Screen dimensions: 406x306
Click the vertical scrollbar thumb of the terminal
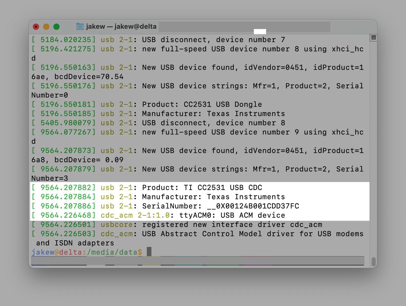coord(374,262)
